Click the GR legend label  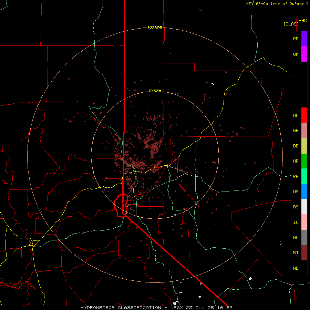point(296,131)
